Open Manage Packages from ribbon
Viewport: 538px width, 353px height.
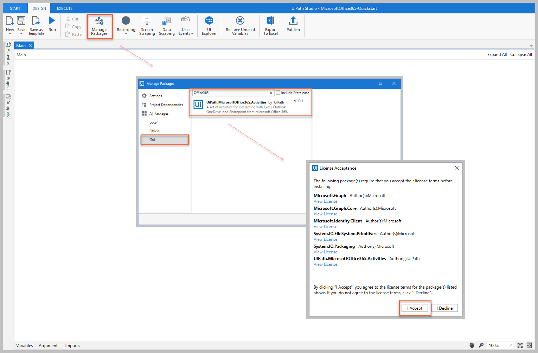click(100, 26)
